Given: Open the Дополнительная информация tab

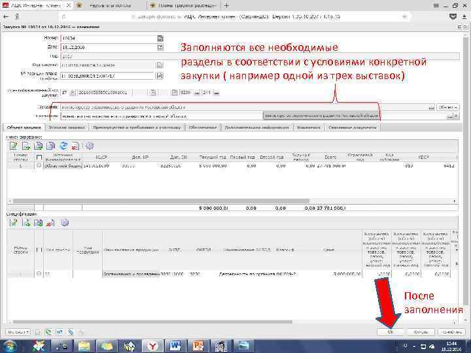Looking at the screenshot, I should coord(256,127).
